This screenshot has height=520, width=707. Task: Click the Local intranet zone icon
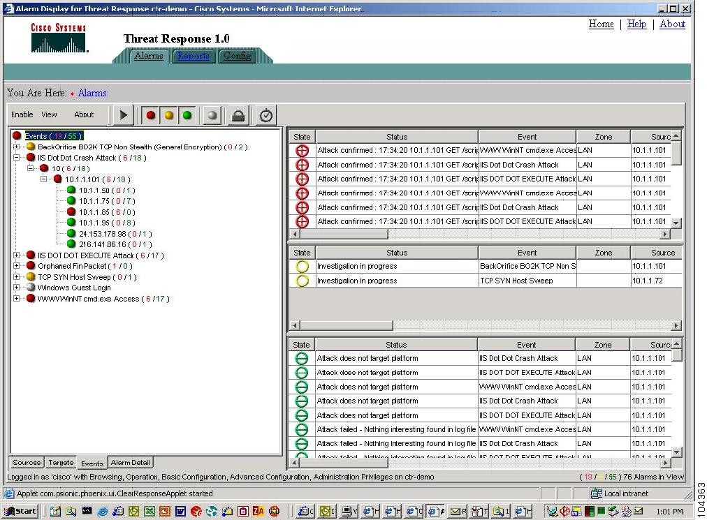click(x=596, y=493)
